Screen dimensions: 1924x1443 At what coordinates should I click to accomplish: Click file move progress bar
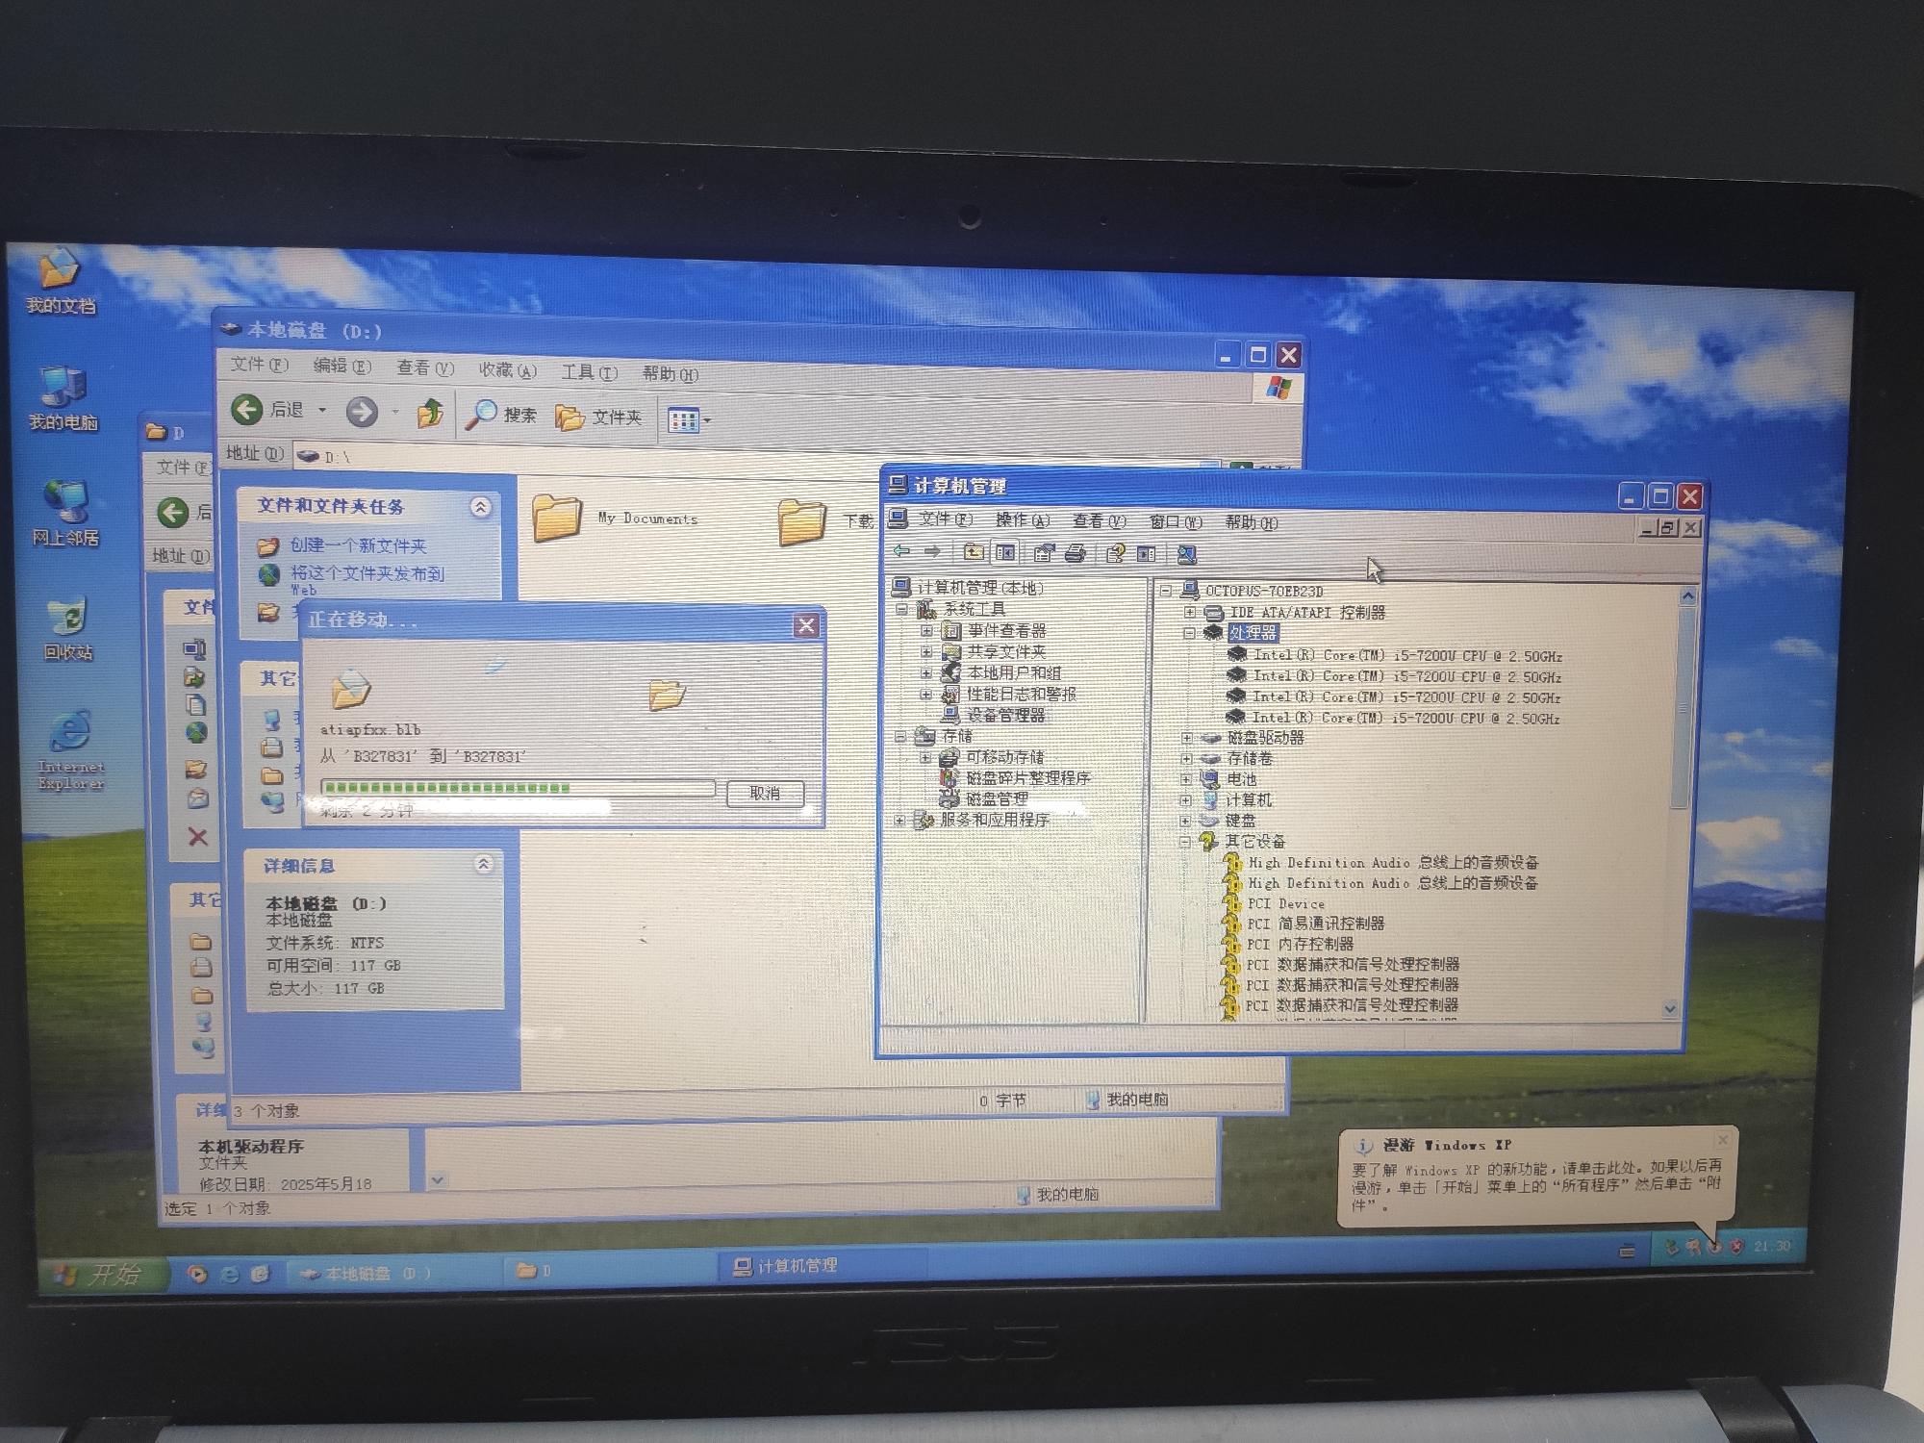point(518,788)
